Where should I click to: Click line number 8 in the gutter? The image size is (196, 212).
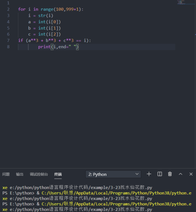pos(8,47)
